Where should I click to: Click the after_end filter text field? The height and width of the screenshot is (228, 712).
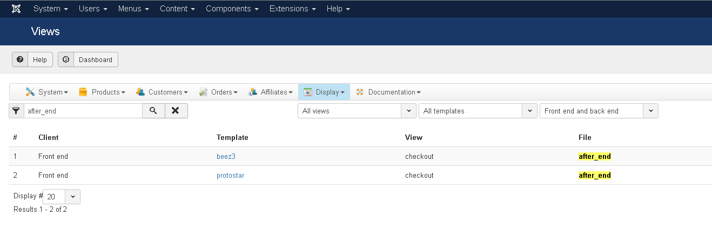[83, 111]
